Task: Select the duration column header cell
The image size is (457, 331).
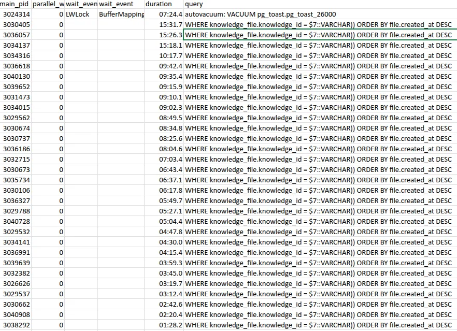Action: [x=164, y=4]
